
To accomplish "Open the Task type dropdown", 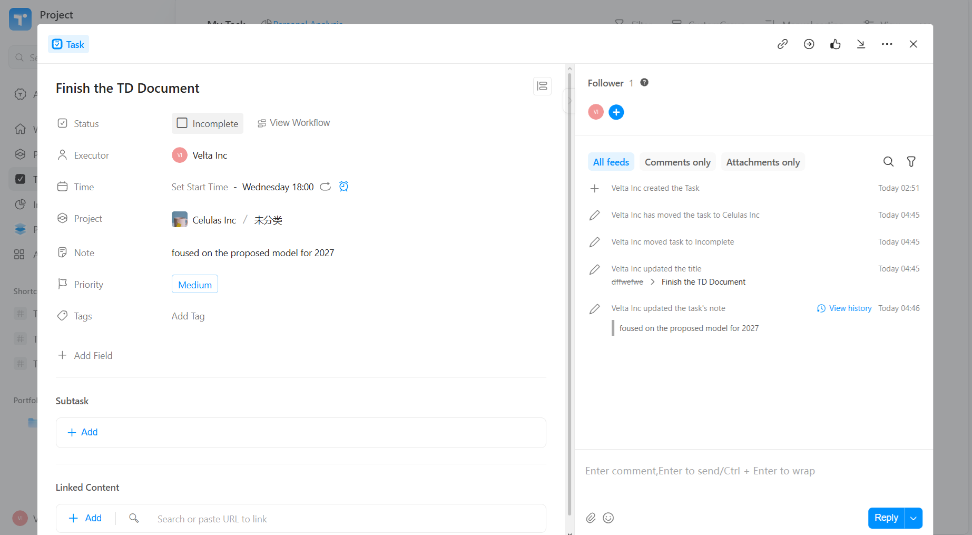I will coord(68,44).
